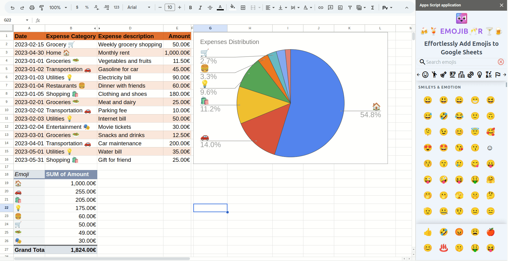
Task: Increase font size with plus button
Action: click(180, 7)
